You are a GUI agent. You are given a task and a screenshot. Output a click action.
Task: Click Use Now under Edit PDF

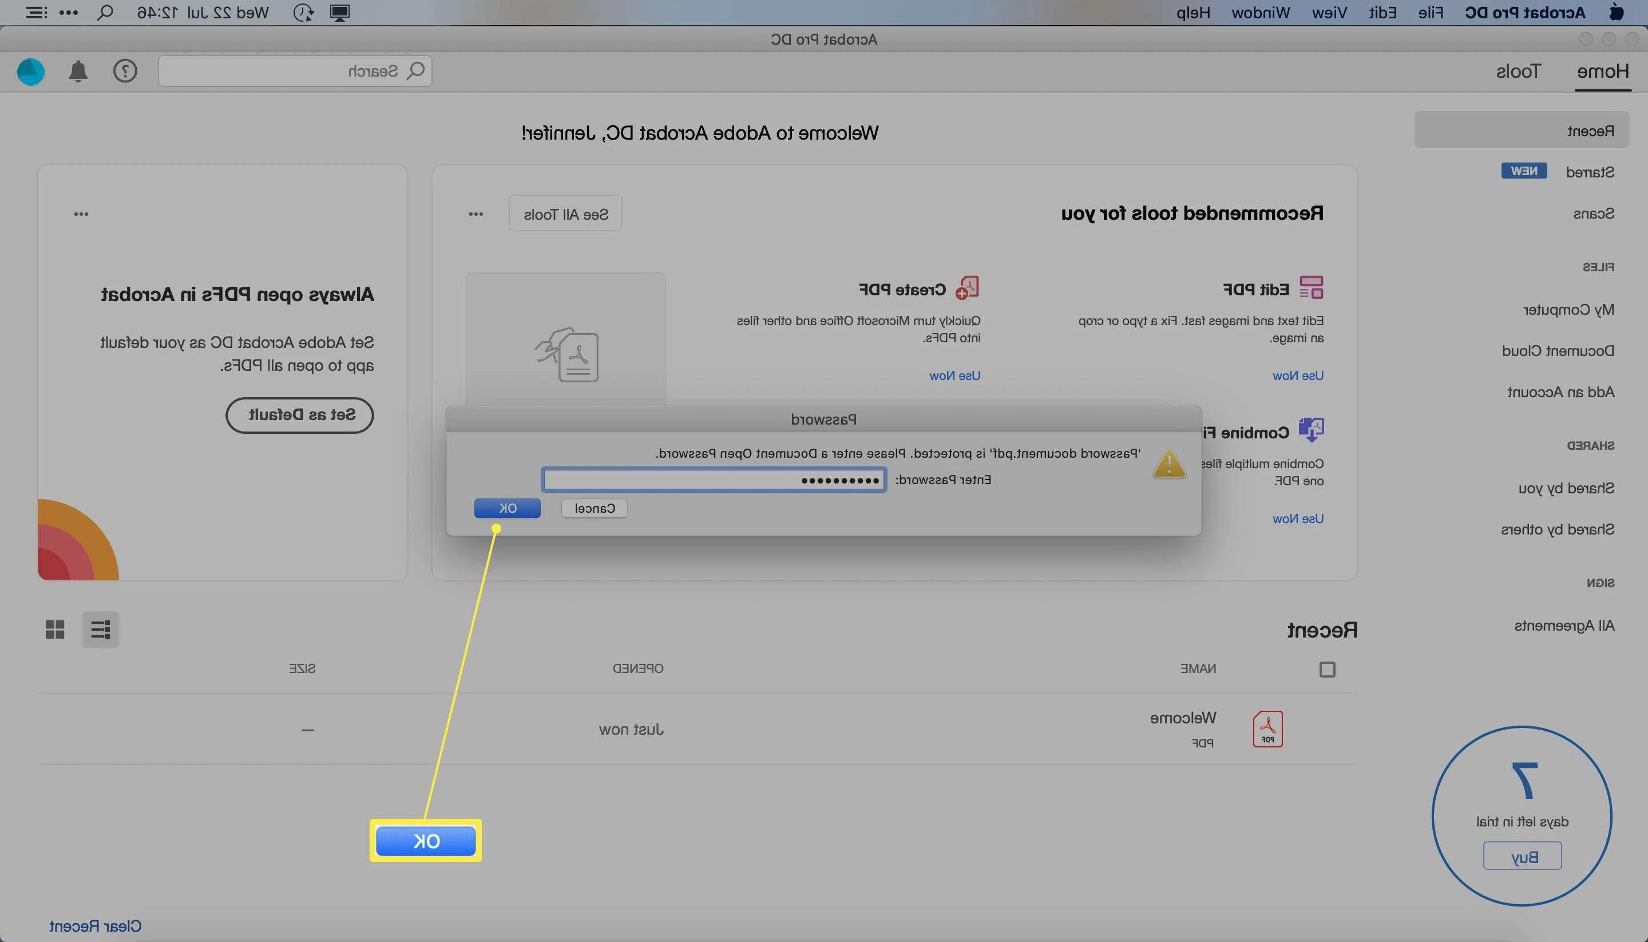[1297, 376]
